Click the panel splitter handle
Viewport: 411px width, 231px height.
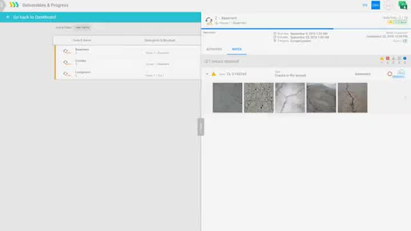coord(201,127)
